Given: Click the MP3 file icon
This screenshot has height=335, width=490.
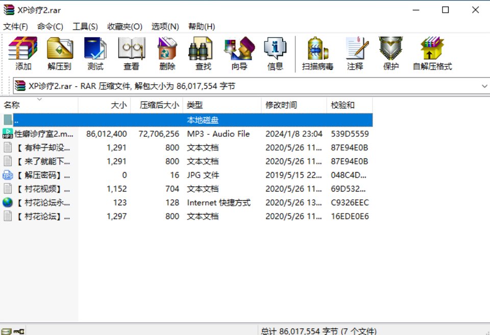Looking at the screenshot, I should tap(8, 134).
